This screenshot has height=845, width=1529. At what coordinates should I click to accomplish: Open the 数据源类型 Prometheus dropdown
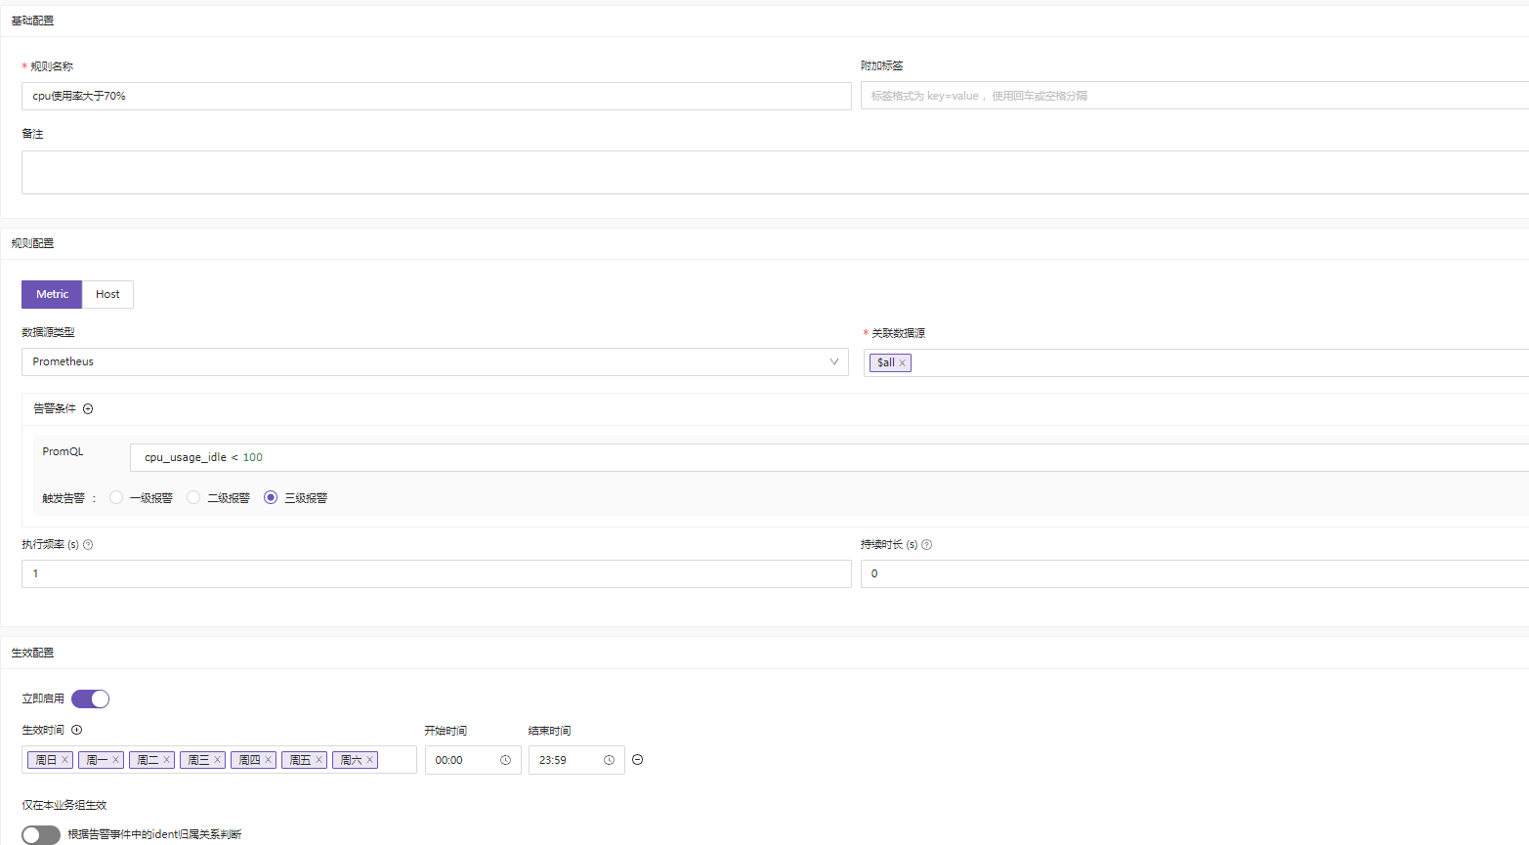tap(435, 362)
